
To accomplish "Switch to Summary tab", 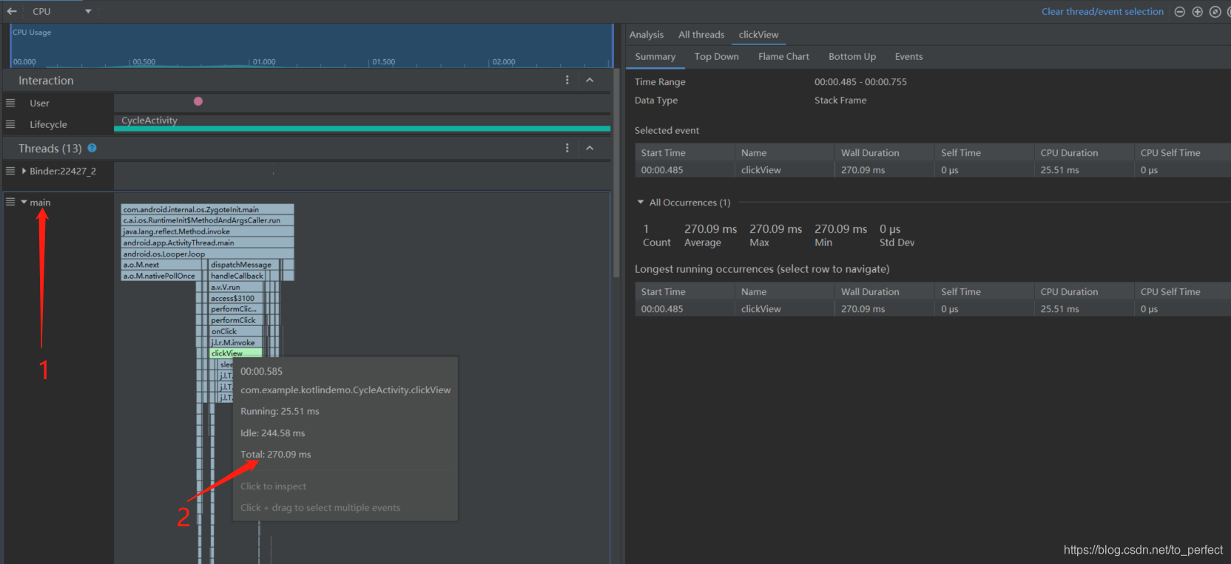I will point(655,57).
